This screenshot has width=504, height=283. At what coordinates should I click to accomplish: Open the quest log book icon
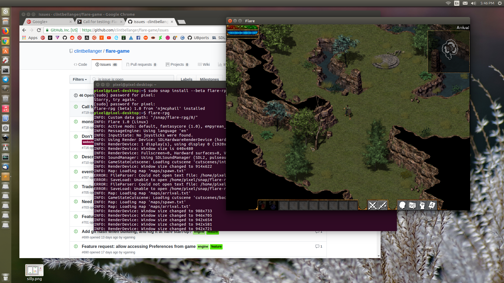click(432, 205)
